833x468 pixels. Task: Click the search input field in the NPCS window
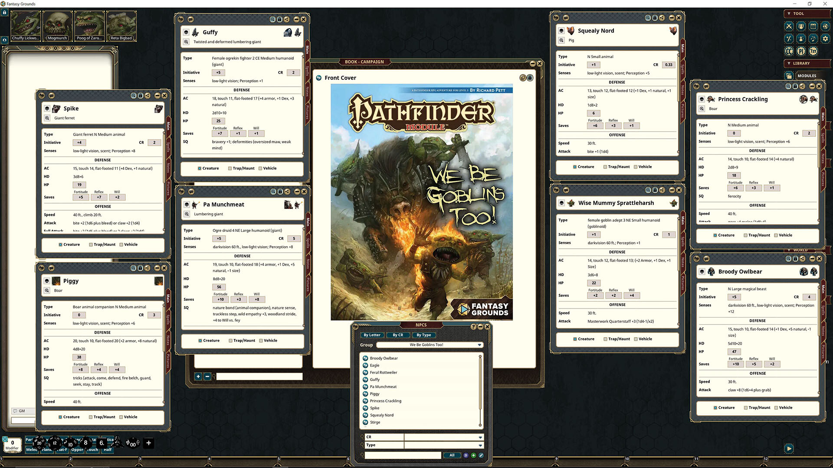403,455
